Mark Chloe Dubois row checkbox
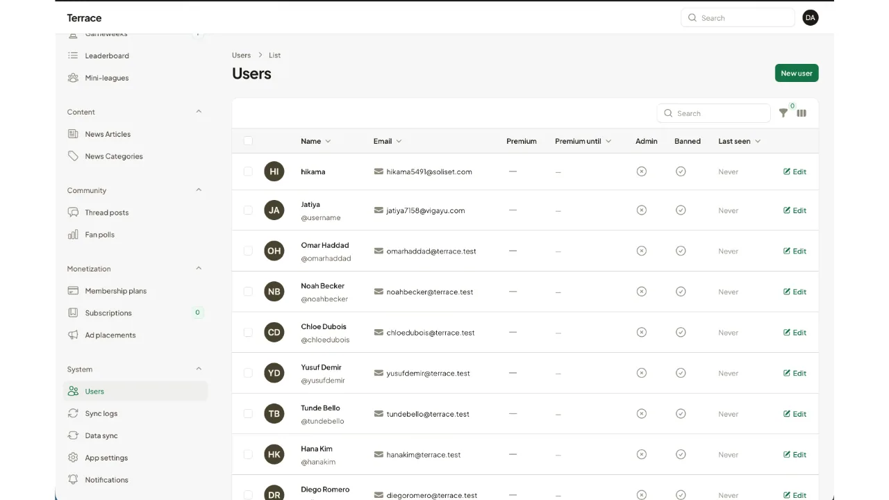The height and width of the screenshot is (500, 889). (248, 332)
